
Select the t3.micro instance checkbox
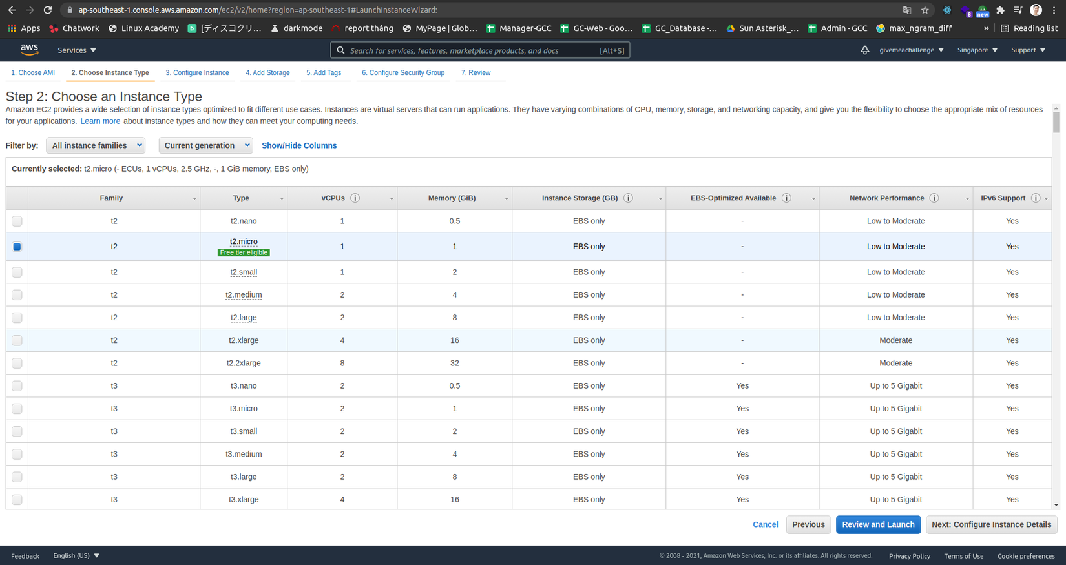coord(17,409)
